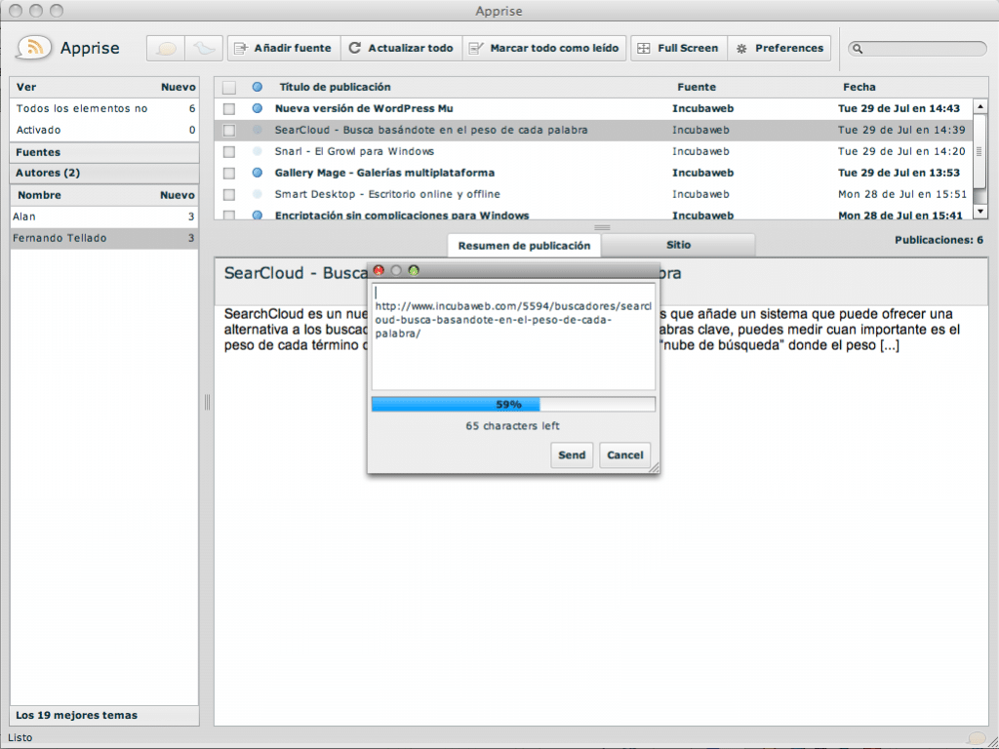The width and height of the screenshot is (999, 749).
Task: Focus the search input field
Action: pos(917,49)
